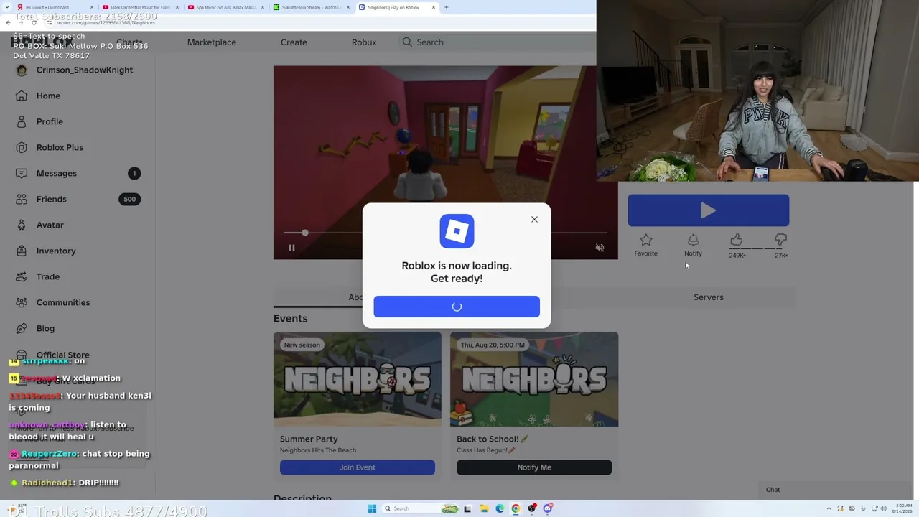Open the Create page
This screenshot has width=919, height=517.
294,42
